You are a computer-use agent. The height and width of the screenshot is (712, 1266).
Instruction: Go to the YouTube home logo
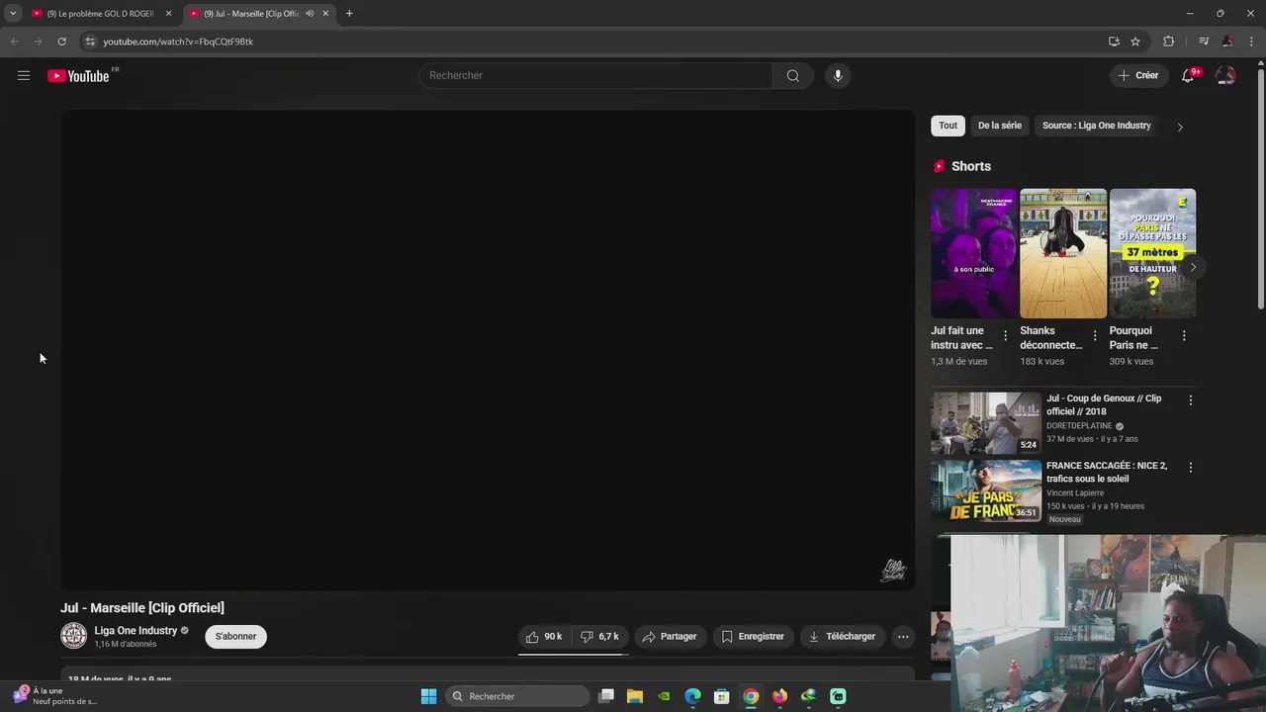pos(78,76)
